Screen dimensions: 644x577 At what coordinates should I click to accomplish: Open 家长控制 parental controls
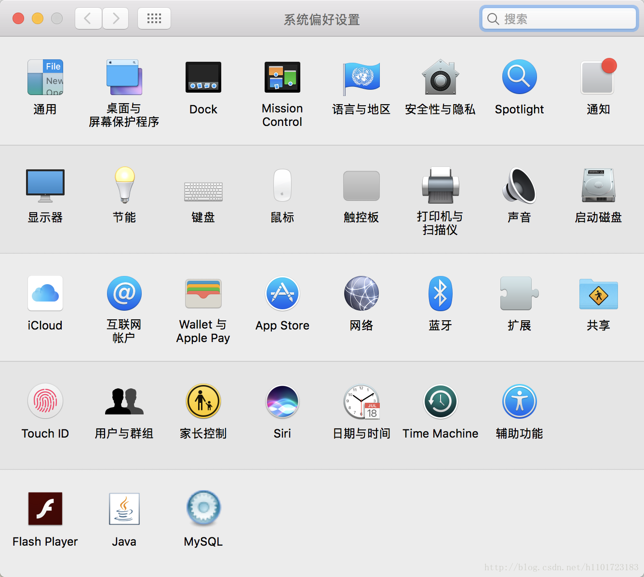click(203, 401)
